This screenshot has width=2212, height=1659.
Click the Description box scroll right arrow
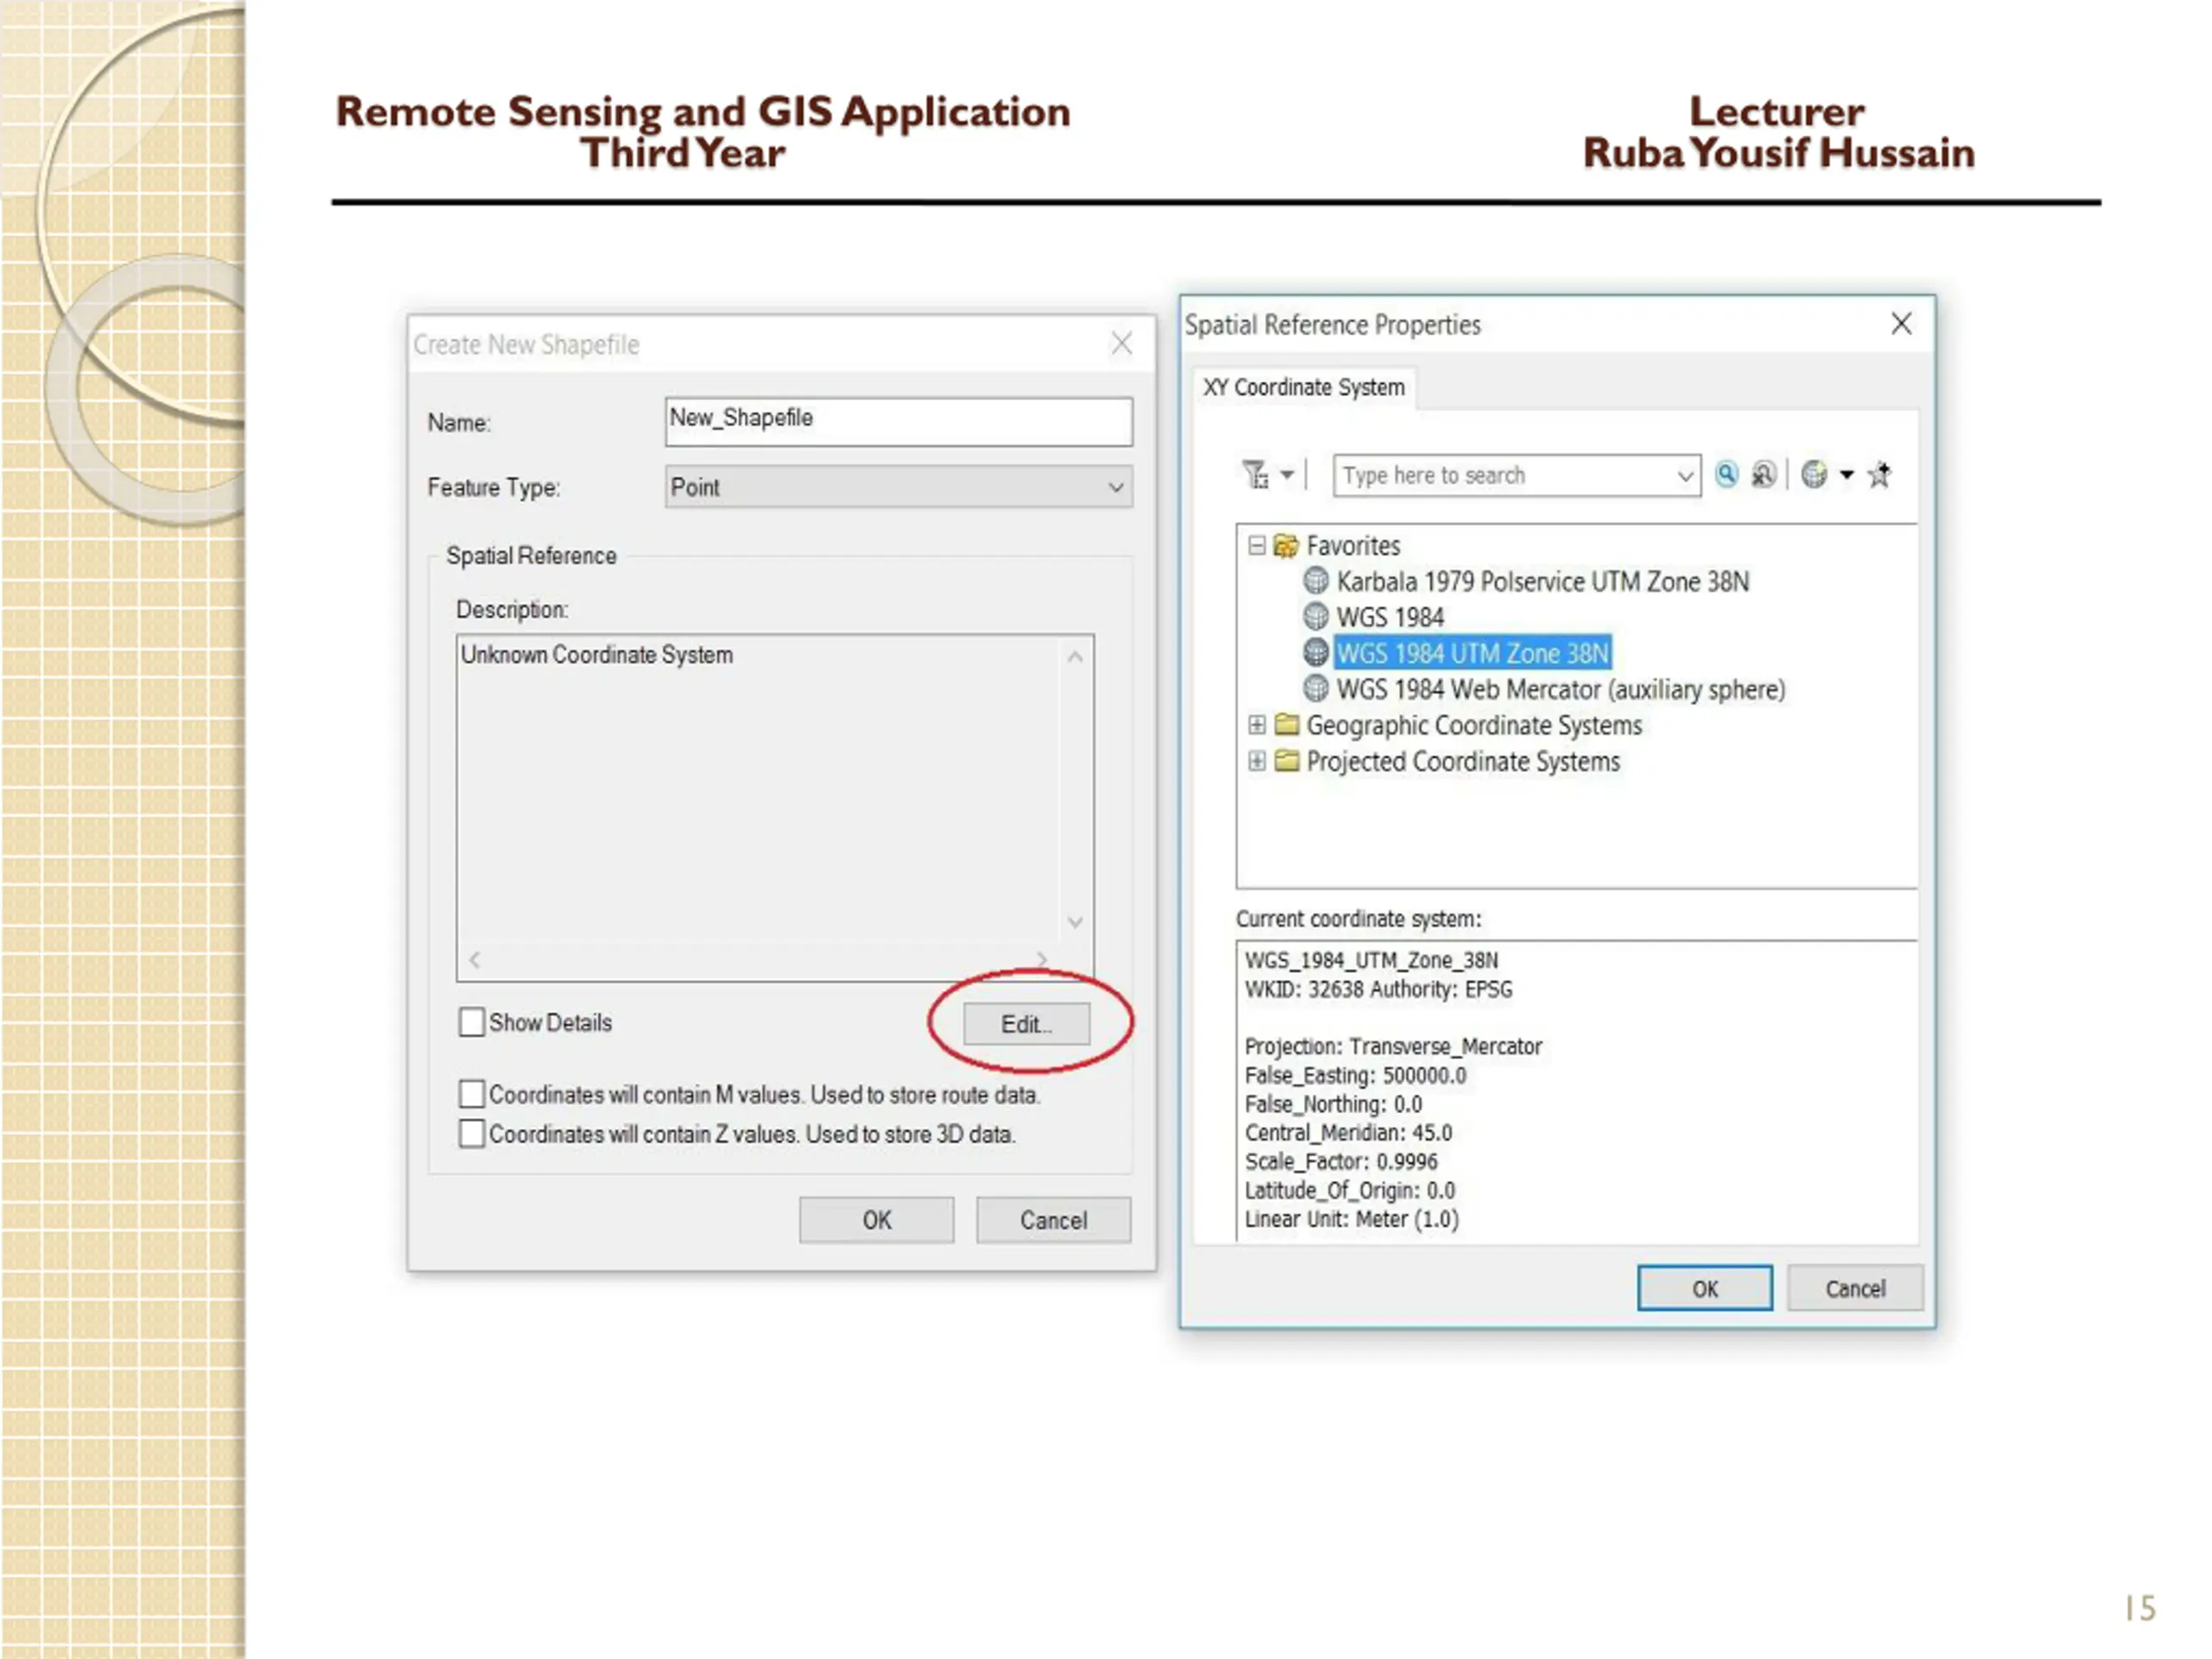click(1042, 960)
